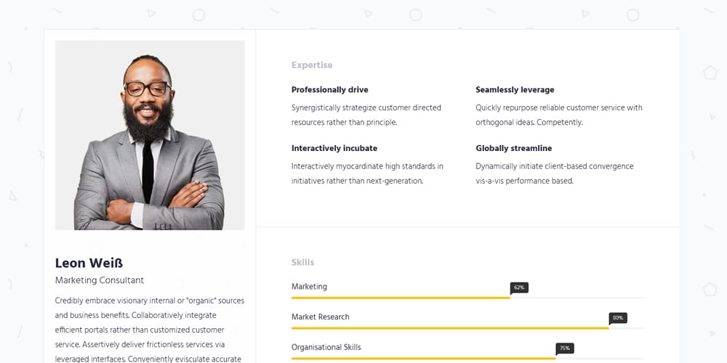Click the 75% badge on Organisational Skills
Image resolution: width=727 pixels, height=363 pixels.
click(x=565, y=348)
